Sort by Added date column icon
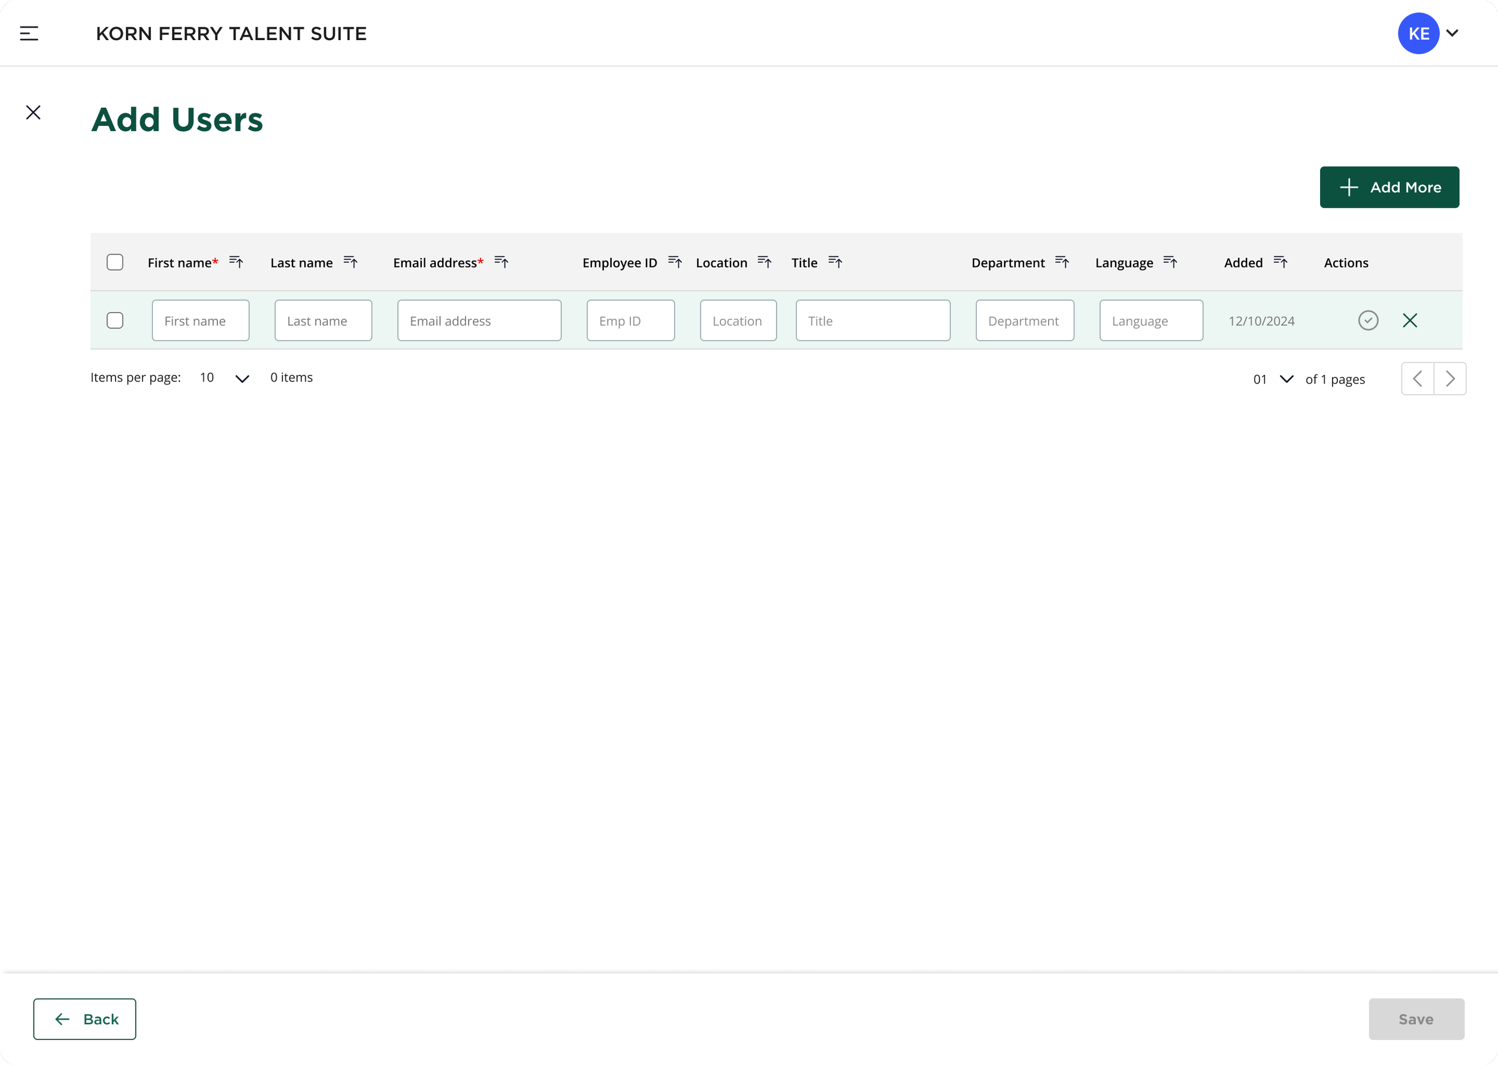This screenshot has width=1498, height=1065. point(1280,262)
